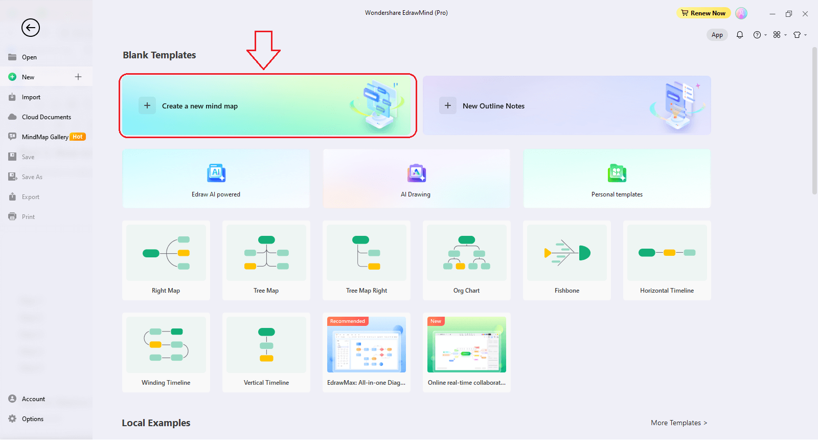Expand the apps grid dropdown arrow
818x440 pixels.
(x=785, y=35)
